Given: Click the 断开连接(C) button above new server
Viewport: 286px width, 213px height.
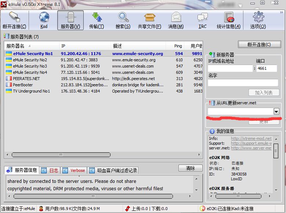Looking at the screenshot, I should coord(259,44).
